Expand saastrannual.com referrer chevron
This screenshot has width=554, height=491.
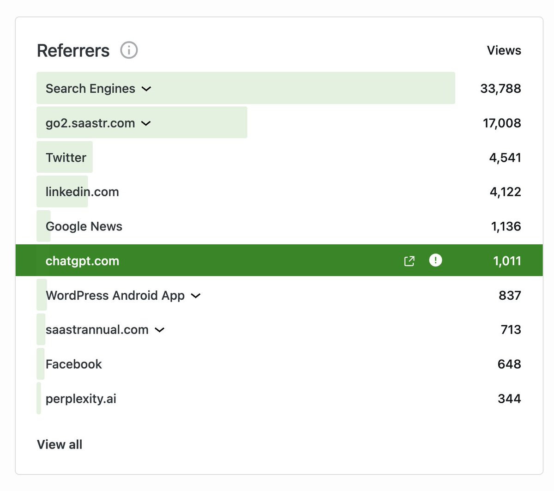point(160,330)
